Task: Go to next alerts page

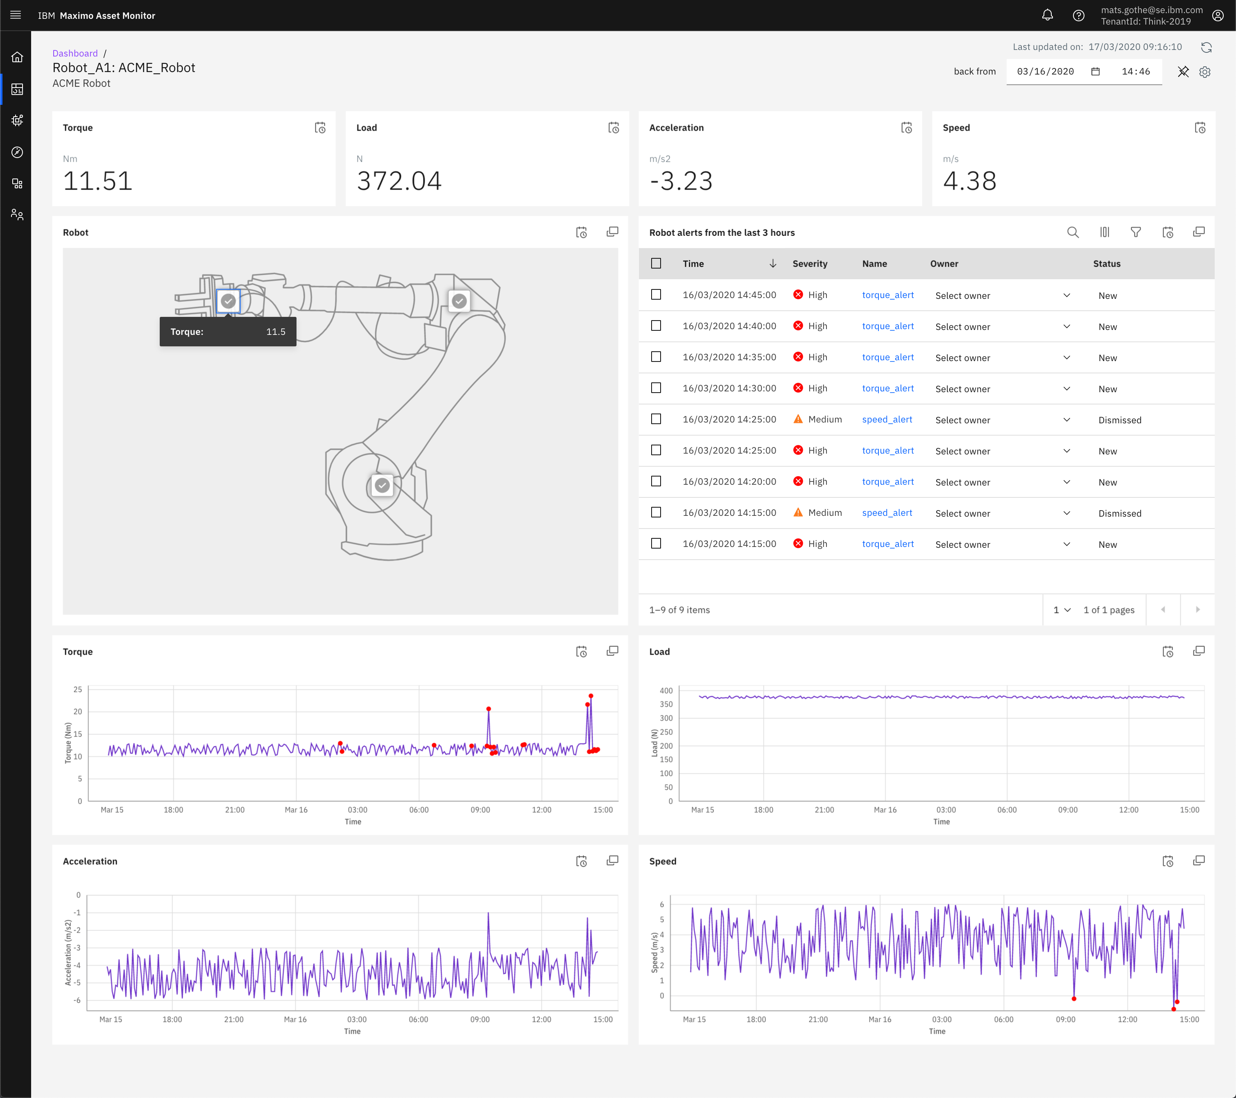Action: coord(1198,610)
